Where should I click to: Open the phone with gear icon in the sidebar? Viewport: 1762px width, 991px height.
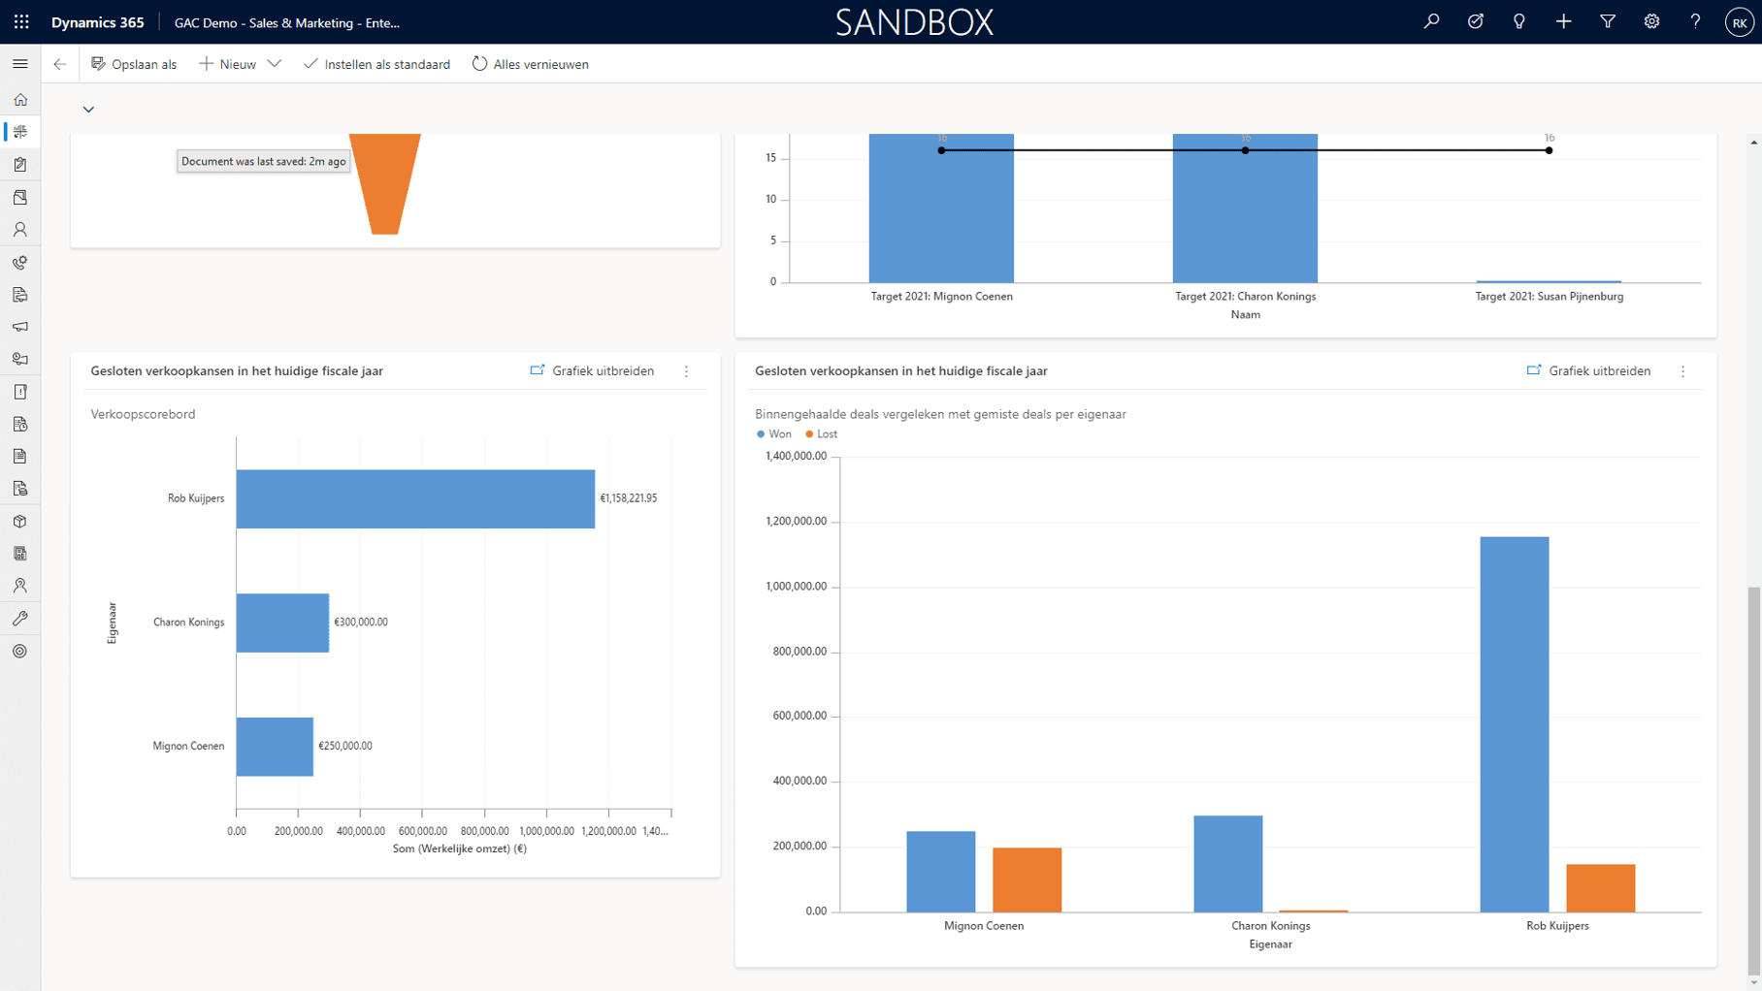(x=20, y=262)
